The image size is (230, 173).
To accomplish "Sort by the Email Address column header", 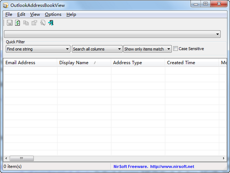I will (x=20, y=63).
